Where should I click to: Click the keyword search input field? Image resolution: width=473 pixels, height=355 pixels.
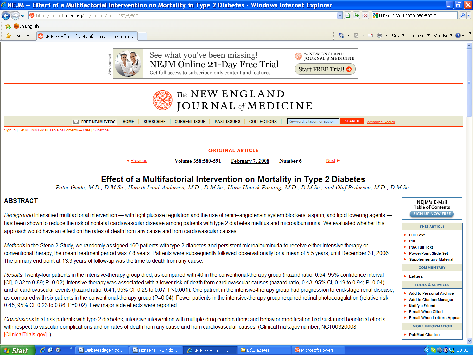(313, 121)
